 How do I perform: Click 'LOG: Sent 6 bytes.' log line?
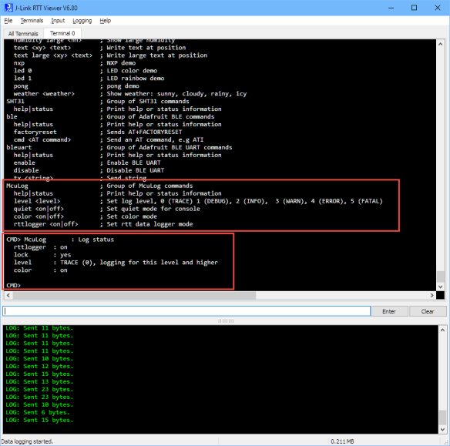click(x=38, y=412)
